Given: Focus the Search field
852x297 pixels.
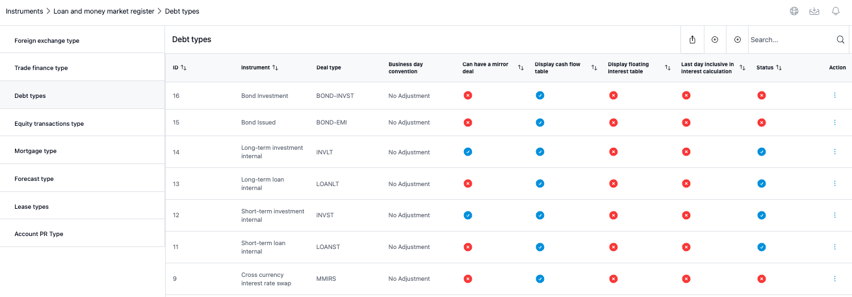Looking at the screenshot, I should [x=791, y=40].
